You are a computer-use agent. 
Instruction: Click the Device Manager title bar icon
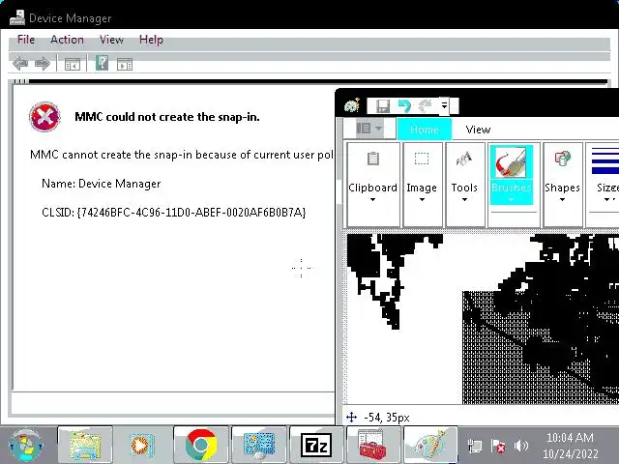click(x=17, y=17)
